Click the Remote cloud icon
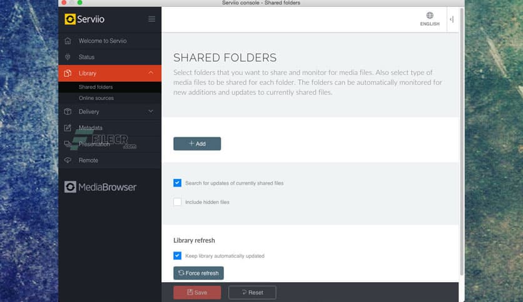The height and width of the screenshot is (302, 523). [68, 160]
